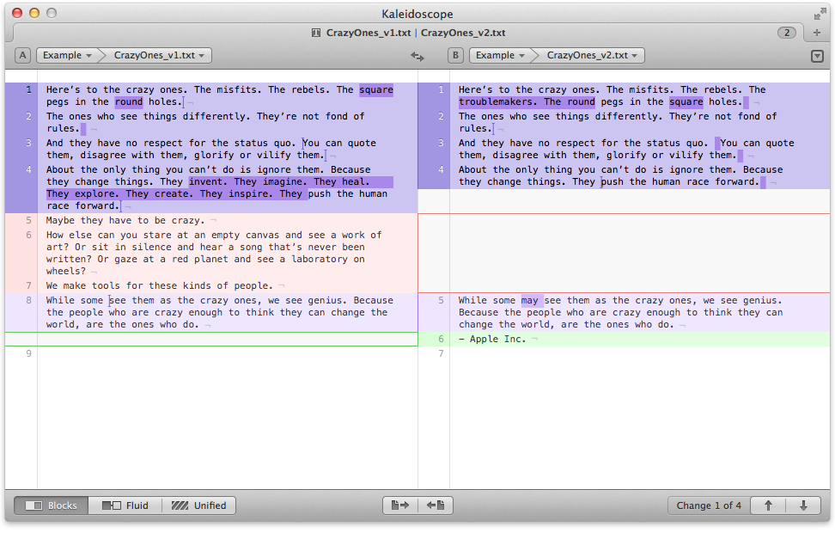Click highlighted word 'square' in left pane
Screen dimensions: 835x533
[376, 89]
